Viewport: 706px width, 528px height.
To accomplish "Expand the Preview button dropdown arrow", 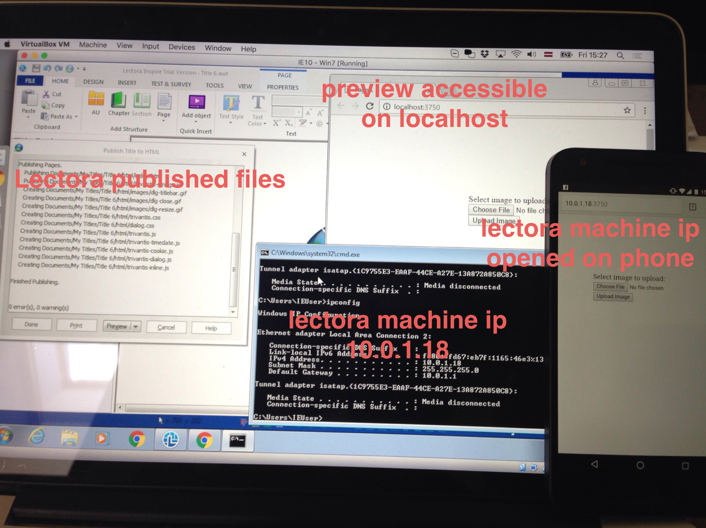I will (x=136, y=327).
